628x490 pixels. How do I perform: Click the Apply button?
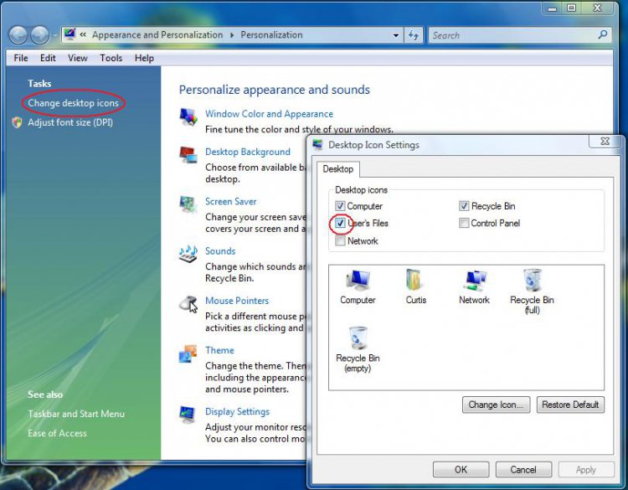[585, 470]
